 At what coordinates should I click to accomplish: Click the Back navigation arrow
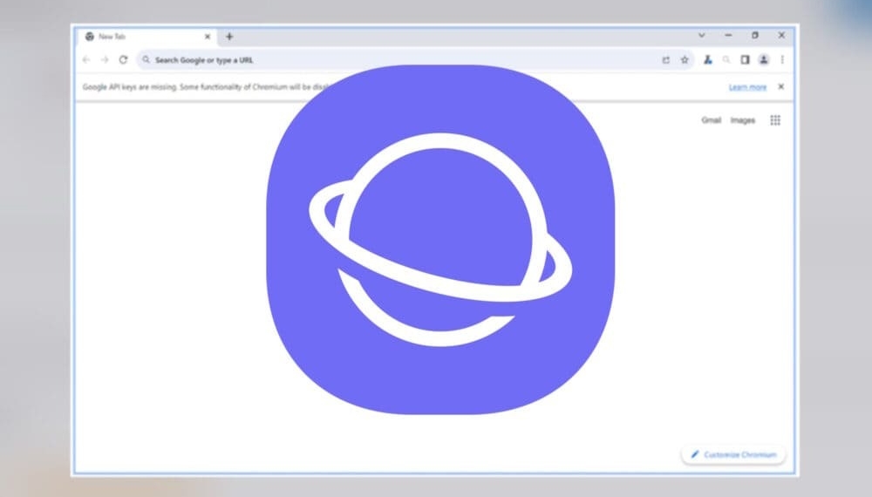pyautogui.click(x=85, y=60)
